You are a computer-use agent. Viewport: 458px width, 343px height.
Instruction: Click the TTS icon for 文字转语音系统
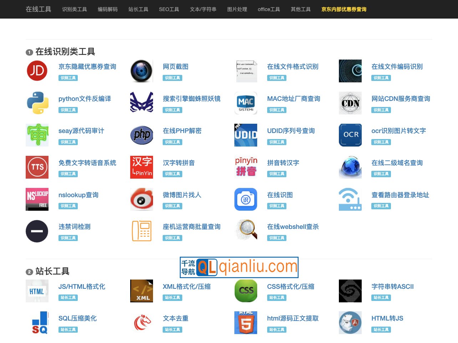pyautogui.click(x=37, y=167)
